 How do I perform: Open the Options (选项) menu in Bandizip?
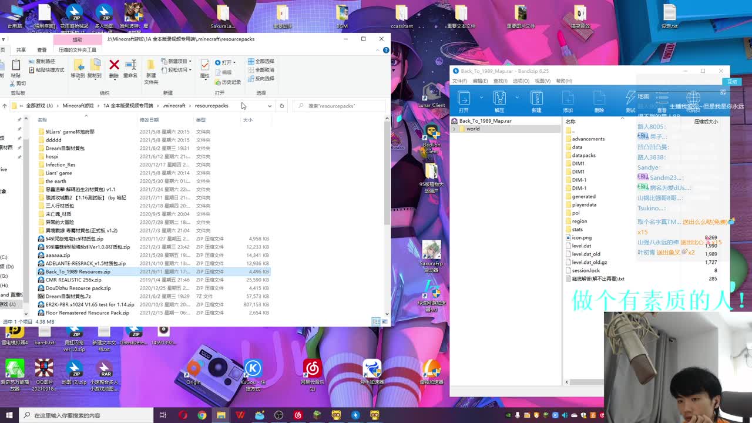point(521,81)
